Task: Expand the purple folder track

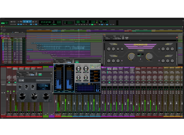Action: [1, 36]
